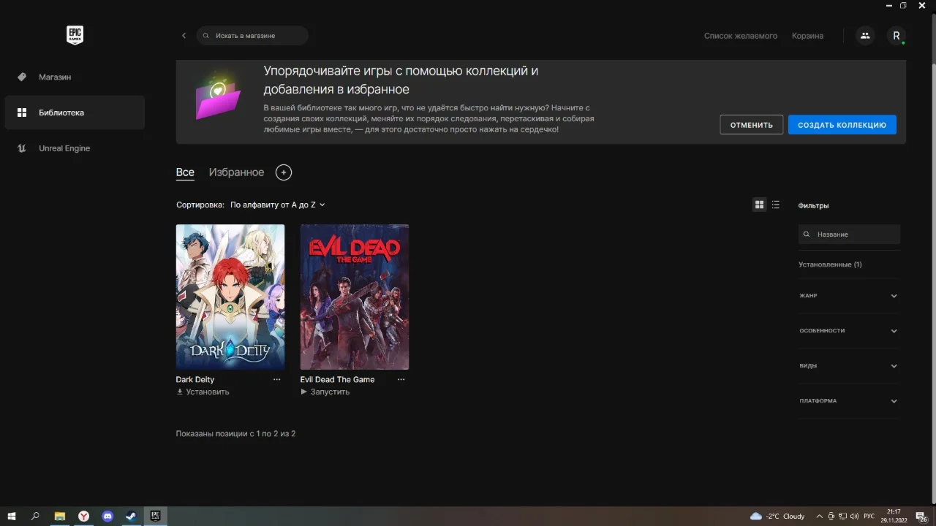Image resolution: width=936 pixels, height=526 pixels.
Task: Switch to the Favorites (Избранное) tab
Action: tap(236, 172)
